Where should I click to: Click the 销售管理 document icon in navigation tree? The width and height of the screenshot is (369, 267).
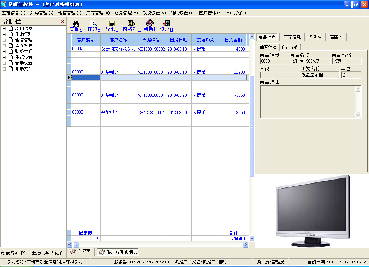pyautogui.click(x=10, y=40)
